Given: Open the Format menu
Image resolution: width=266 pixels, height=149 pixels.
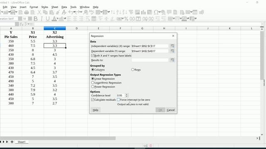Looking at the screenshot, I should (34, 7).
